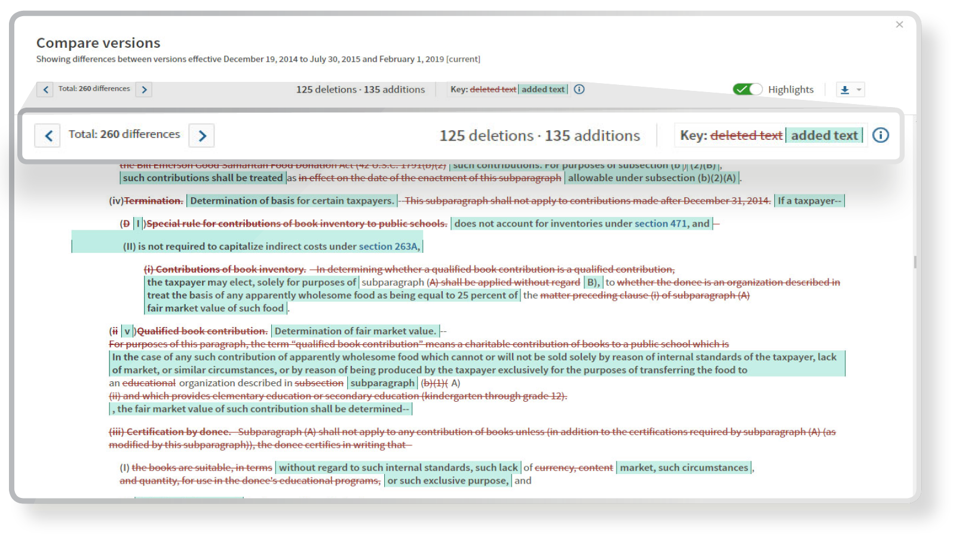Open the section 263A link
956x538 pixels.
coord(389,246)
